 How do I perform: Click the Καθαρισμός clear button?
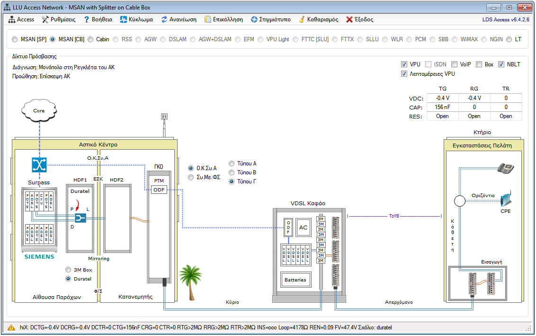pyautogui.click(x=318, y=19)
